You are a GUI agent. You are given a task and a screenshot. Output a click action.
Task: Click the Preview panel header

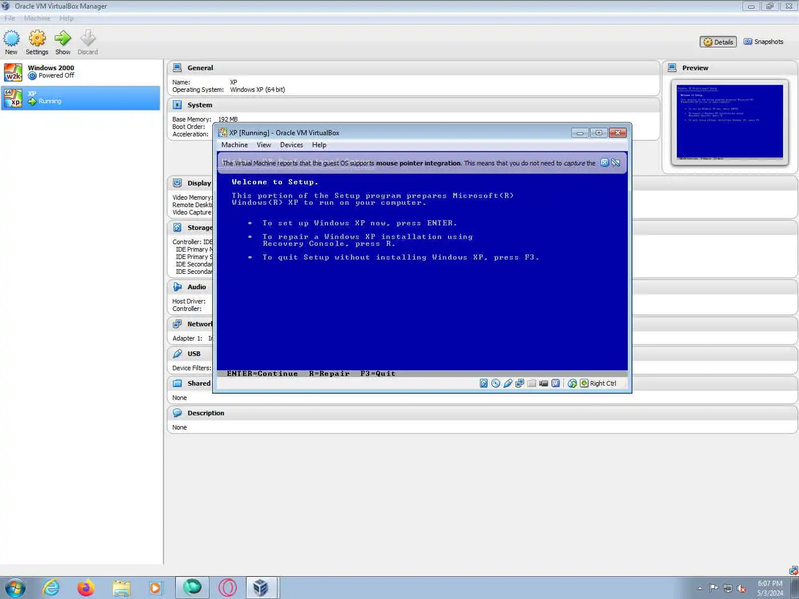[730, 68]
